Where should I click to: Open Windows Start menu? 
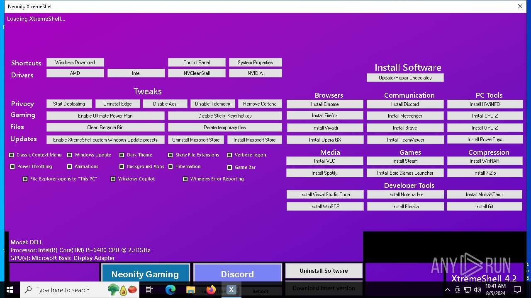pyautogui.click(x=10, y=290)
